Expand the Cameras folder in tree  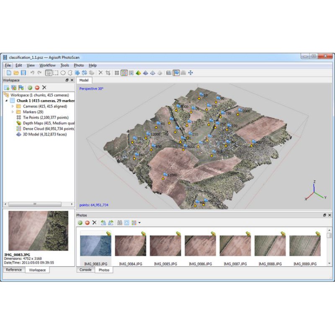[13, 106]
